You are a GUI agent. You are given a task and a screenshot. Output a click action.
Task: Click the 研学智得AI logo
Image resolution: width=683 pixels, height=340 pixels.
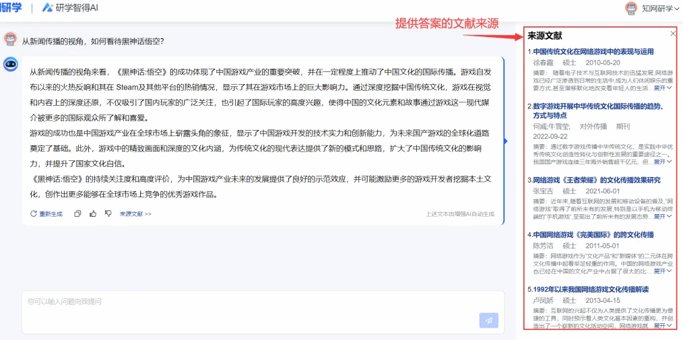coord(70,8)
